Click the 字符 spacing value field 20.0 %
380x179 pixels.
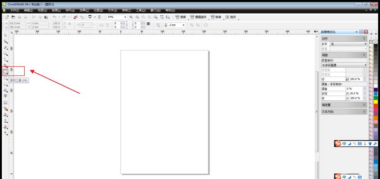pos(356,93)
